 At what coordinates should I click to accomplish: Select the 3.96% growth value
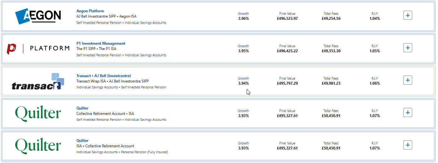click(244, 19)
